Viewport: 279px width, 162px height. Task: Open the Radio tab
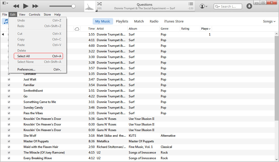(154, 21)
